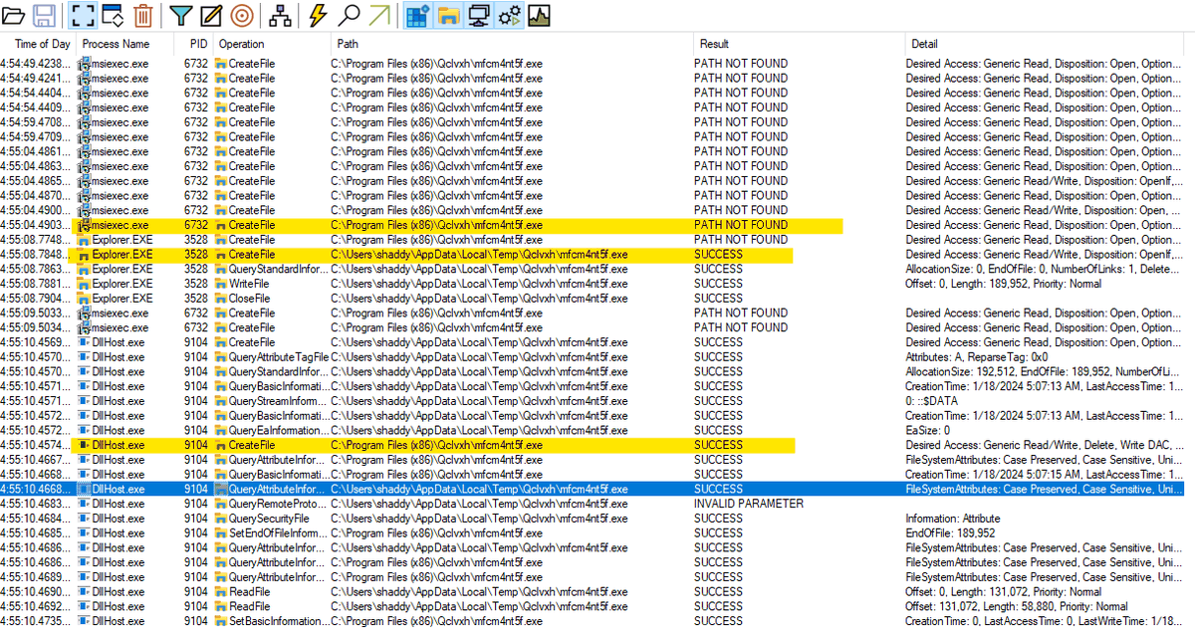This screenshot has height=630, width=1195.
Task: Select the WriteFile operation row
Action: coord(597,284)
